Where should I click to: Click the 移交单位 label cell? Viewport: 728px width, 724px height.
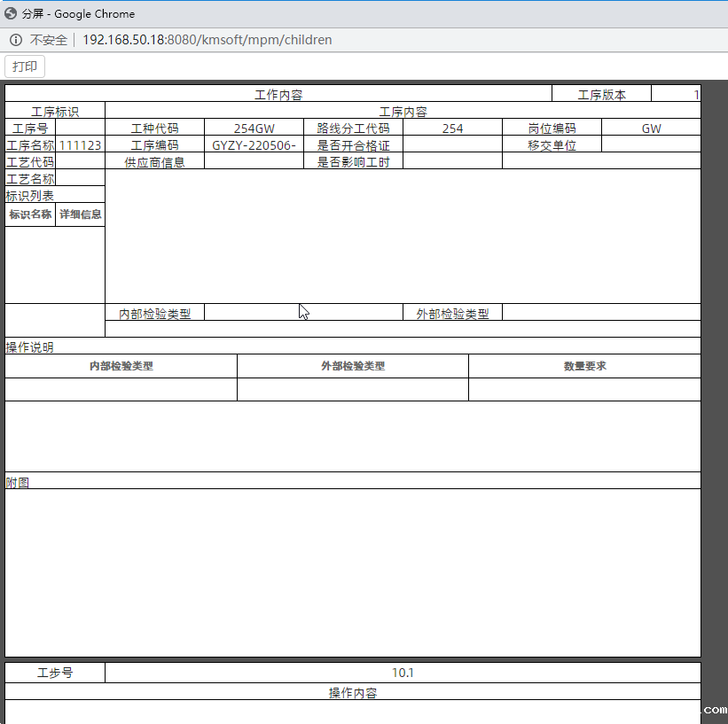[x=552, y=145]
